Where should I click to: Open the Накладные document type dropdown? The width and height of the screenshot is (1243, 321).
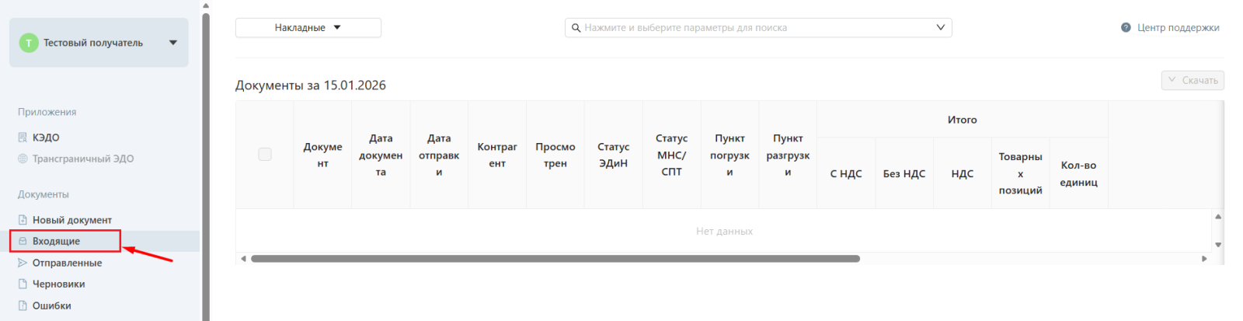308,28
